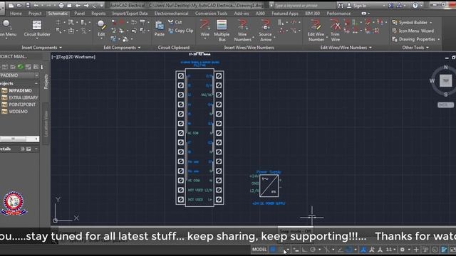
Task: Click the TOP face of the ViewCube
Action: [x=445, y=80]
